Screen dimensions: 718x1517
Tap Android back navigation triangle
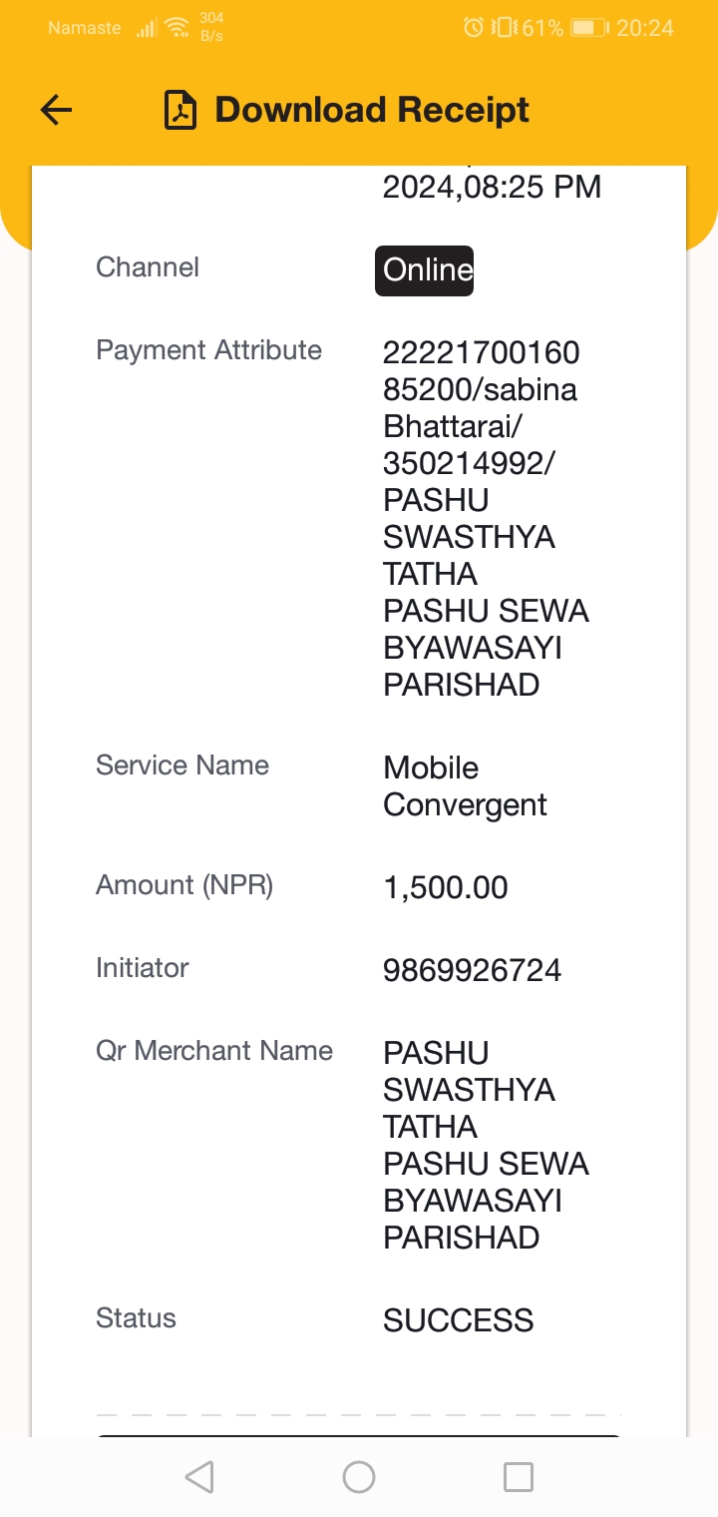(199, 1477)
